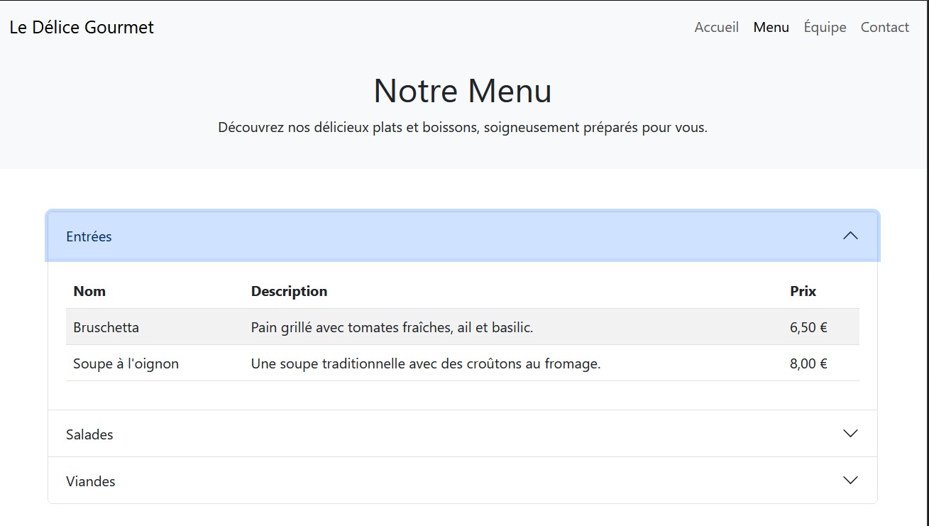Open the Équipe page
This screenshot has height=526, width=929.
pos(825,27)
